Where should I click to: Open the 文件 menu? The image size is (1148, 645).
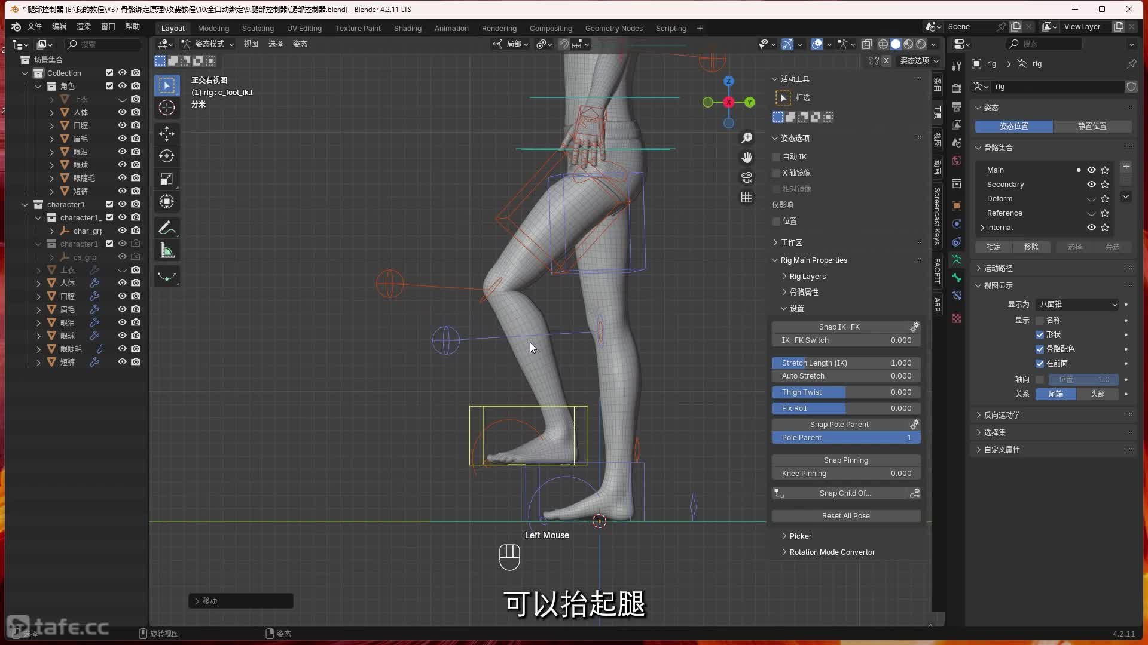[35, 26]
